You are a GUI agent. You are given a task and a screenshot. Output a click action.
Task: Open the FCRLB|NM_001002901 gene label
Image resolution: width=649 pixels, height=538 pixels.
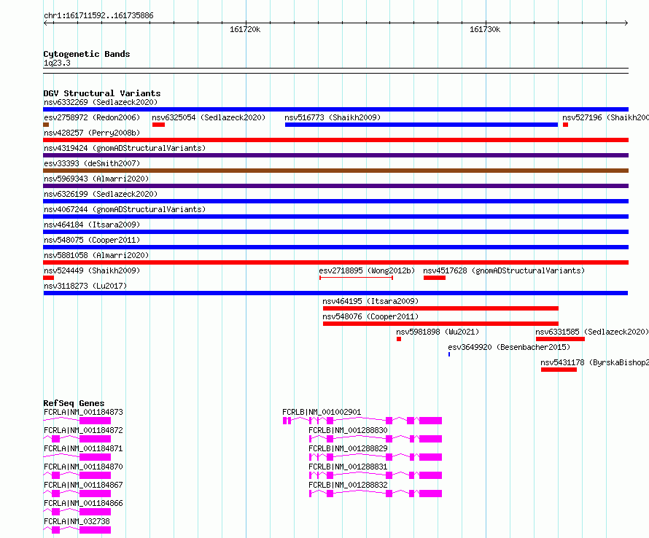322,412
